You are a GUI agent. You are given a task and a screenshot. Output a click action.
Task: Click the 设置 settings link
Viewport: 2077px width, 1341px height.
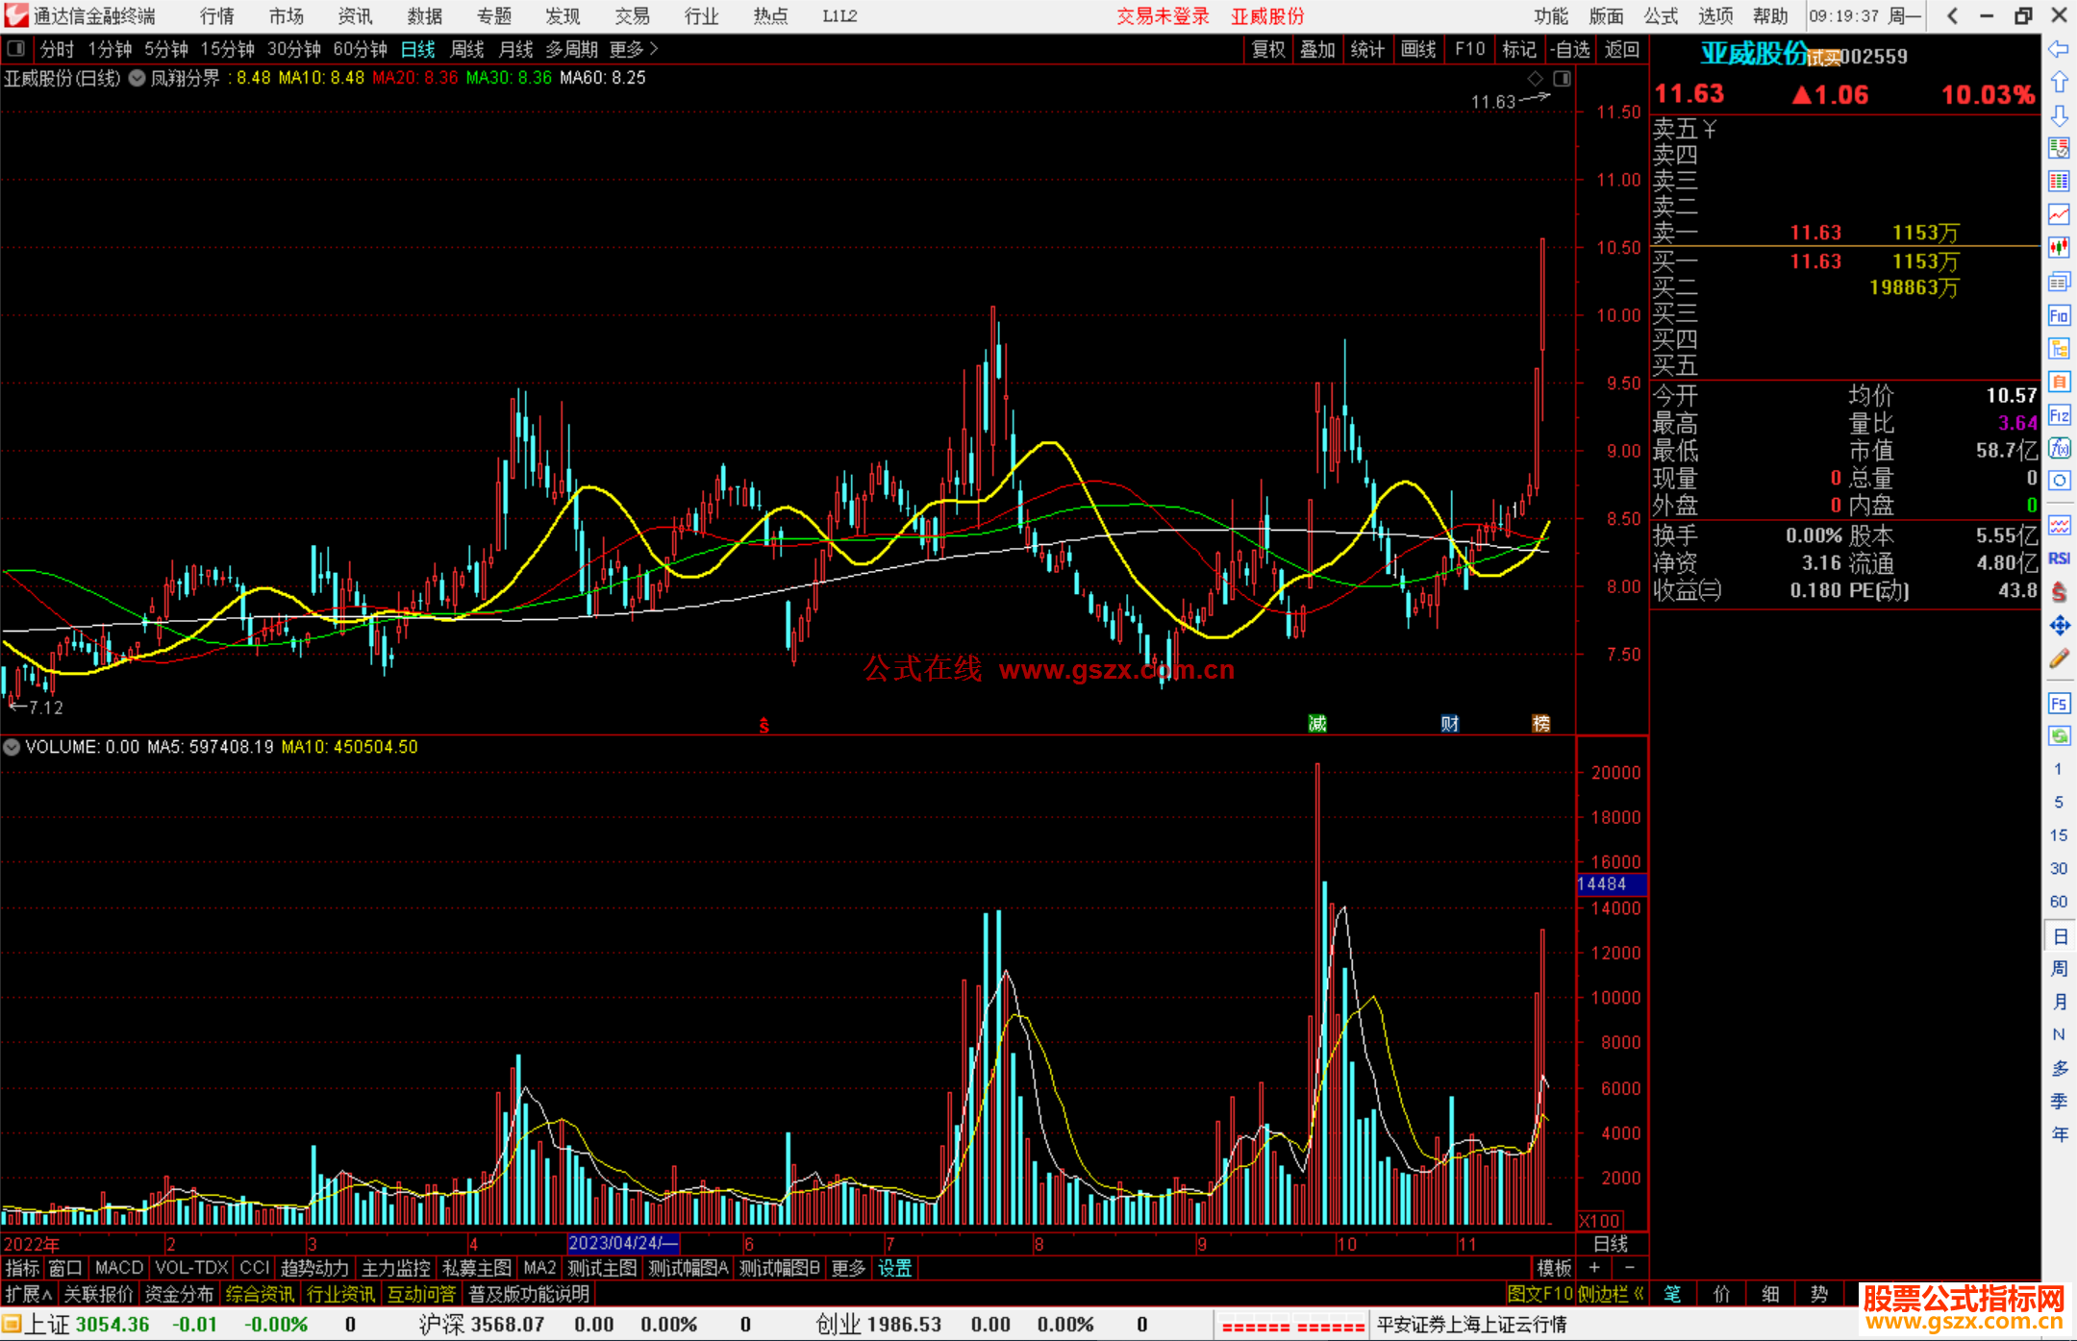coord(894,1268)
